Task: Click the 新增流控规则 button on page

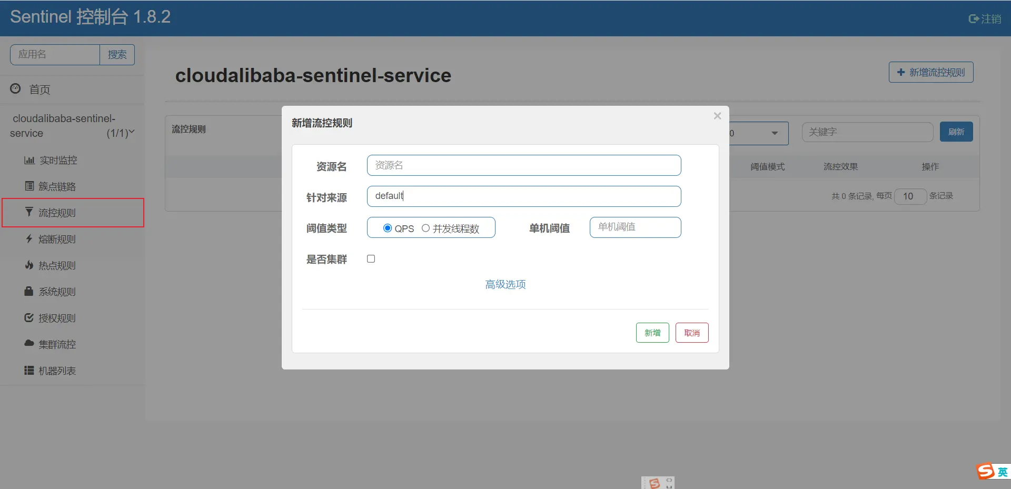Action: tap(931, 72)
